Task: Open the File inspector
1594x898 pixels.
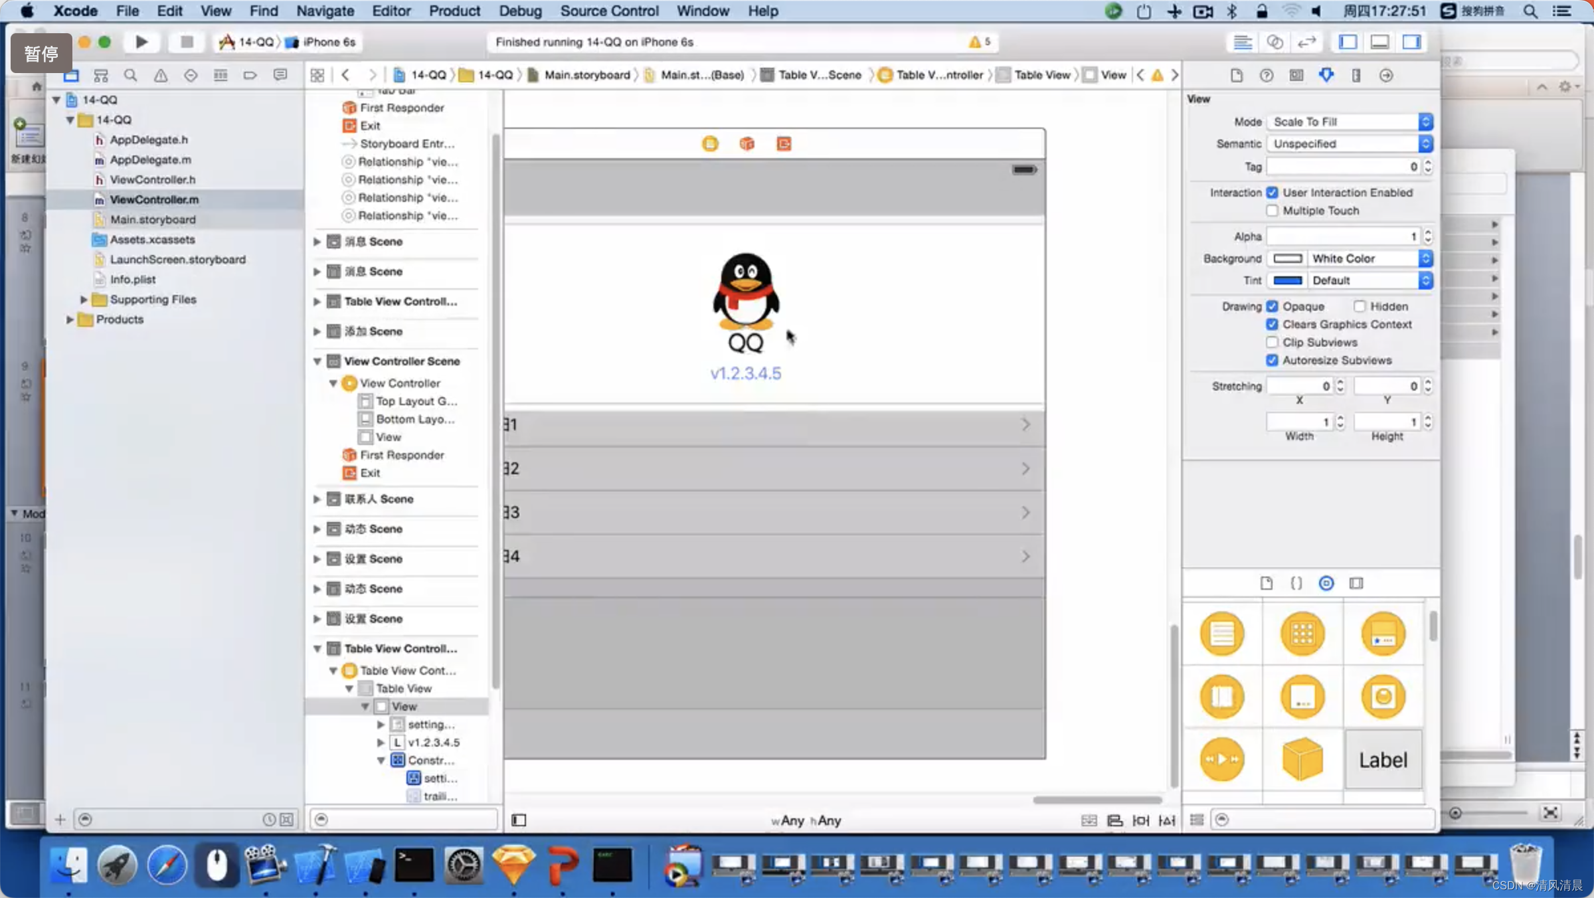Action: [x=1236, y=75]
